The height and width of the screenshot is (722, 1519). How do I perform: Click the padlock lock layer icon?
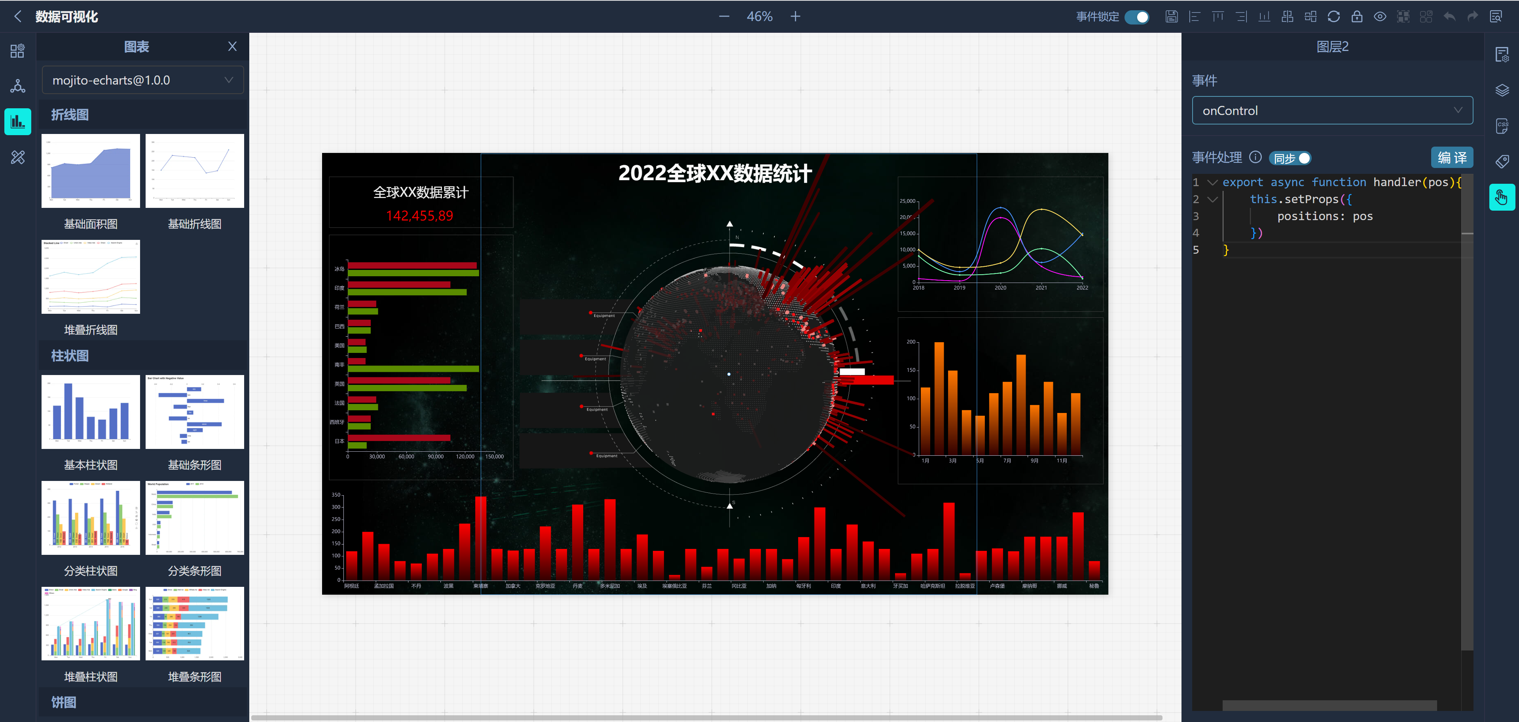[x=1356, y=17]
